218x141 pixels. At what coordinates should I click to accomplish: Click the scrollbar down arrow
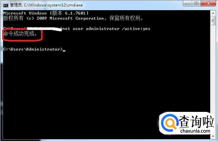(213, 136)
